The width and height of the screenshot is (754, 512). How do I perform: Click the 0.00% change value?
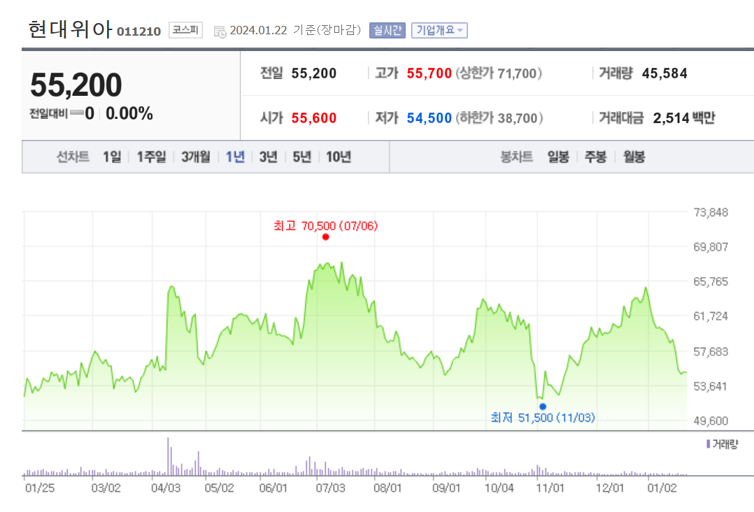tap(129, 113)
